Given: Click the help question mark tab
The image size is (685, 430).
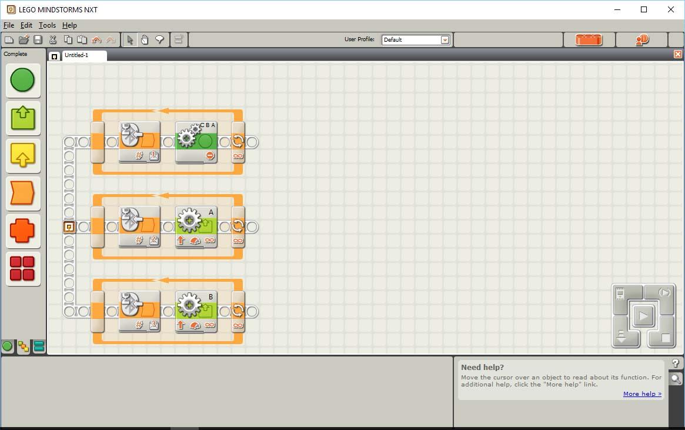Looking at the screenshot, I should [x=676, y=364].
